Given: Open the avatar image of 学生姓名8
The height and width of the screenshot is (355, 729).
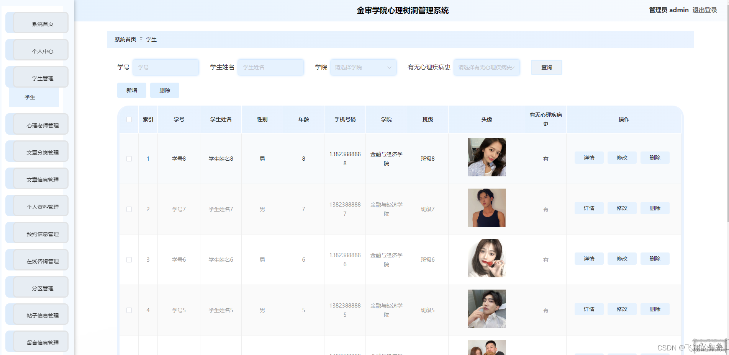Looking at the screenshot, I should (487, 157).
